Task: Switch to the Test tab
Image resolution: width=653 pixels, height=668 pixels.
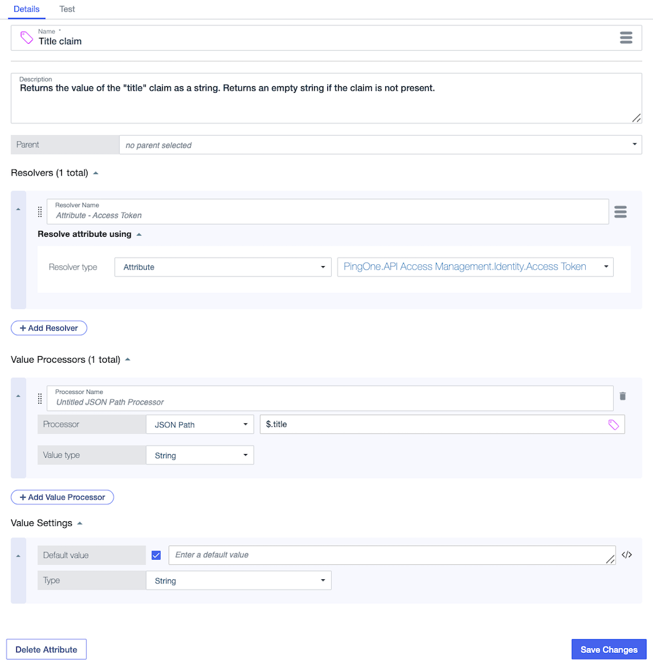Action: click(67, 9)
